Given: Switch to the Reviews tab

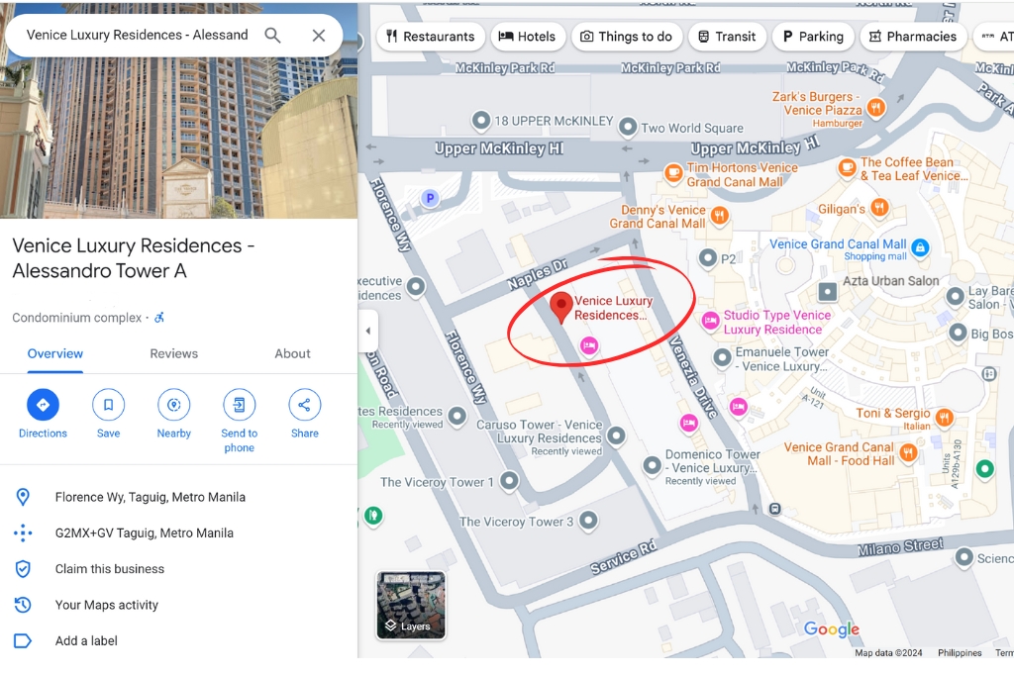Looking at the screenshot, I should click(174, 353).
